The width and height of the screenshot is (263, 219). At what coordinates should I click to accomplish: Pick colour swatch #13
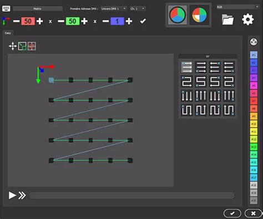pos(254,147)
